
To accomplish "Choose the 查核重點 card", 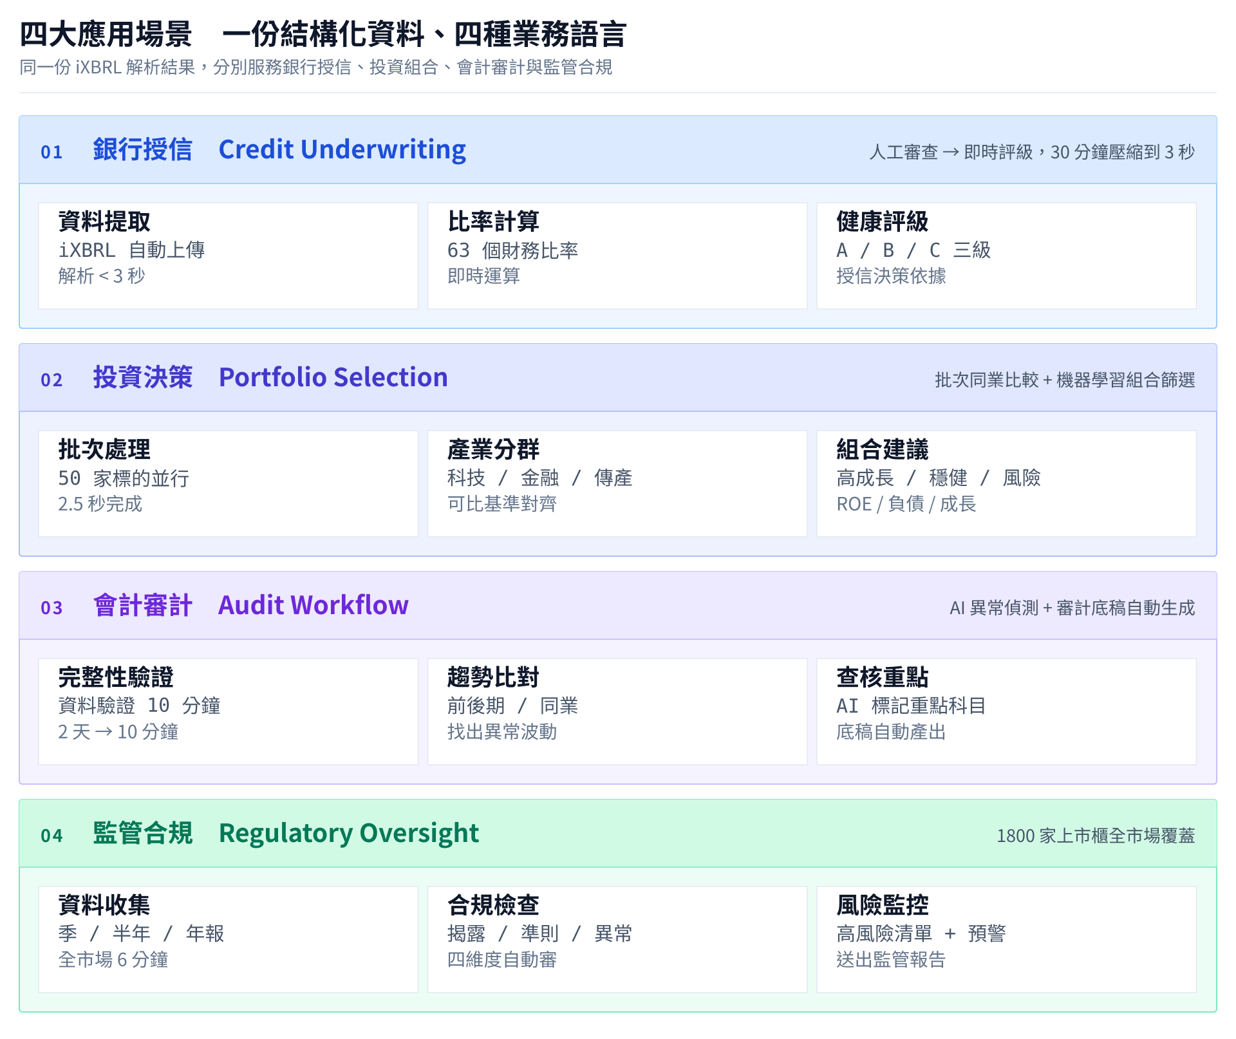I will (1007, 711).
